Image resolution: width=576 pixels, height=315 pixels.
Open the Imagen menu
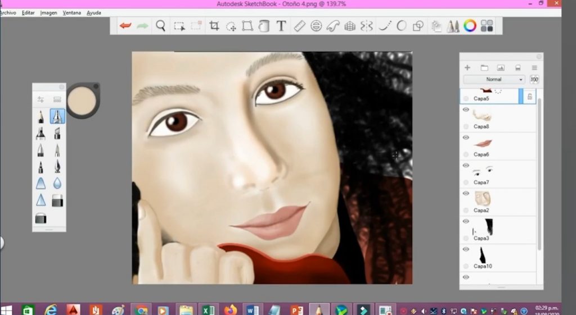pos(48,12)
